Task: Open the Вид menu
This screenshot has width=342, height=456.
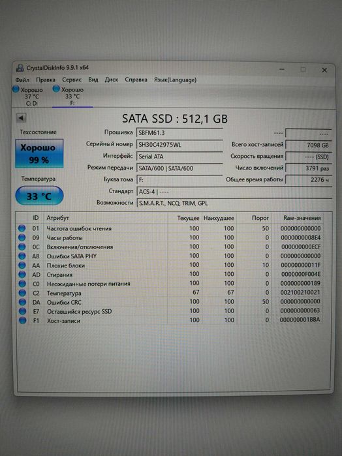Action: (93, 80)
